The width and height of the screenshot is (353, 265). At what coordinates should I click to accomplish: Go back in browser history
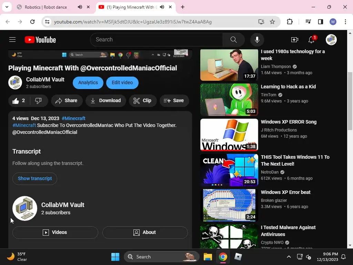click(x=8, y=22)
